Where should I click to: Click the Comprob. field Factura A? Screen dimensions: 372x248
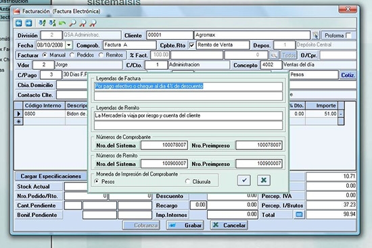coord(130,45)
